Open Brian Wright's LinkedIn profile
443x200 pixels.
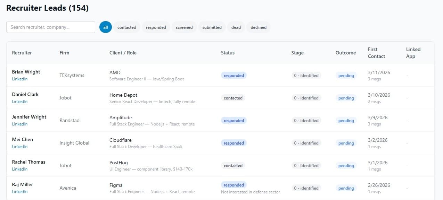20,79
